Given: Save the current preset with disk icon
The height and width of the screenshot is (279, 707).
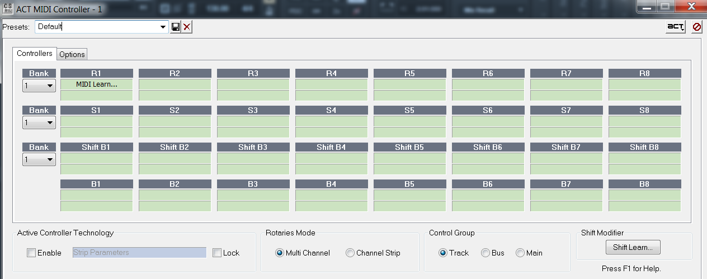Looking at the screenshot, I should (x=176, y=27).
